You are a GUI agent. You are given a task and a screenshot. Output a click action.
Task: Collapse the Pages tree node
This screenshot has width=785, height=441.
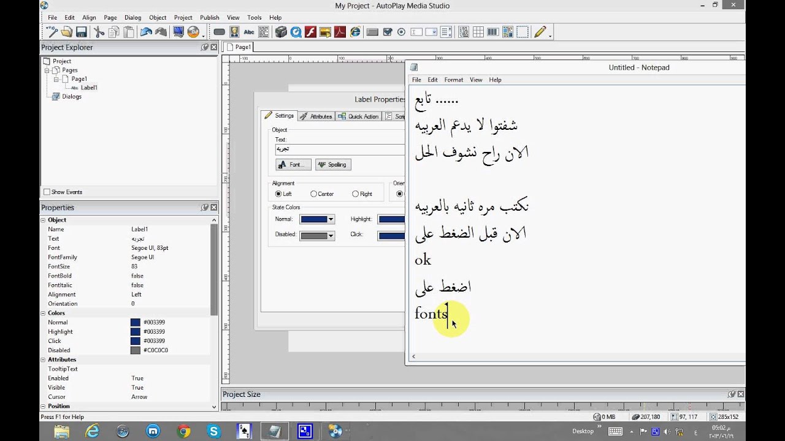[46, 70]
